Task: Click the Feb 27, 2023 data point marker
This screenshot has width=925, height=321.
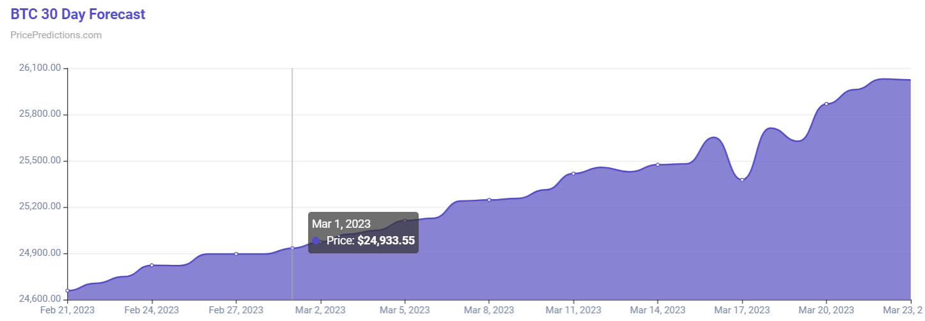Action: tap(237, 254)
